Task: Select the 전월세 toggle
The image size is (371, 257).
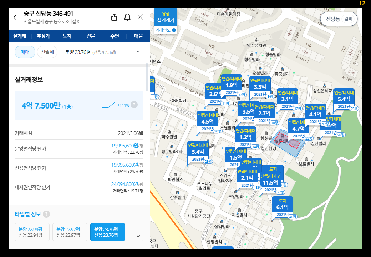Action: [47, 52]
